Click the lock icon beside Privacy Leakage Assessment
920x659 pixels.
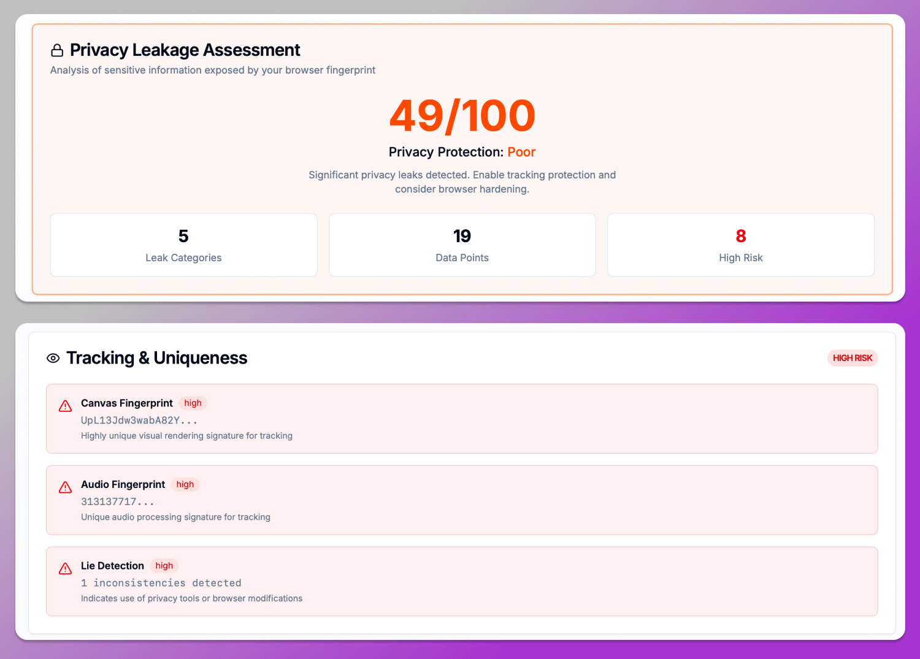point(57,50)
